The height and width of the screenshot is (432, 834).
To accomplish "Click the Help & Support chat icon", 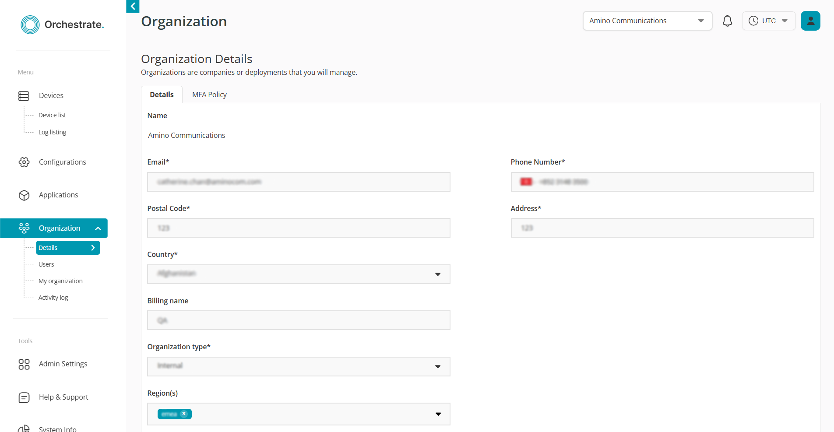I will tap(24, 397).
